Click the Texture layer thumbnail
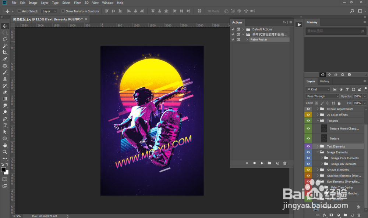Screen dimensions: 368x218 [x=324, y=138]
